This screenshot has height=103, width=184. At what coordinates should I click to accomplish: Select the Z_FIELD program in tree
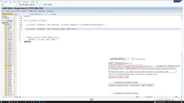[x=9, y=61]
